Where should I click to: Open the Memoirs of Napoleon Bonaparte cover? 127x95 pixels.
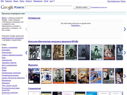tap(97, 52)
